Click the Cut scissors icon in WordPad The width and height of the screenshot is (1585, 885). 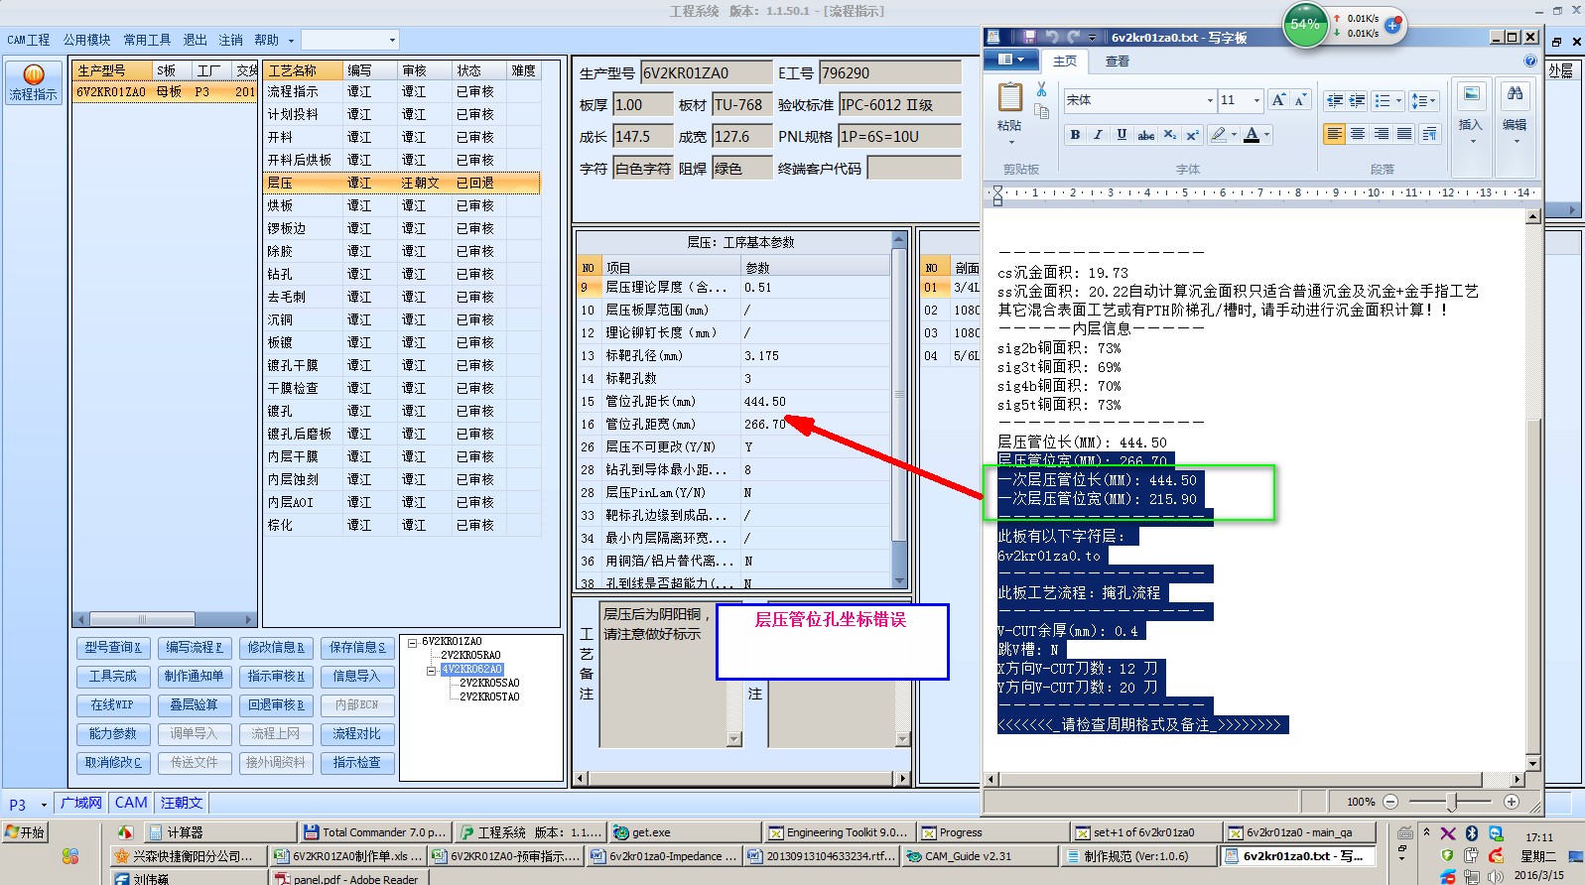(x=1041, y=89)
